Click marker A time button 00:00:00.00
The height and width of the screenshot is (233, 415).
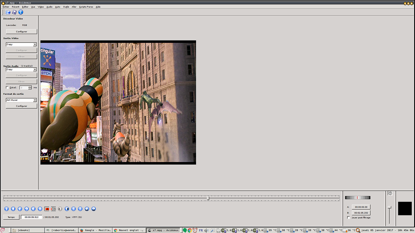tap(361, 207)
